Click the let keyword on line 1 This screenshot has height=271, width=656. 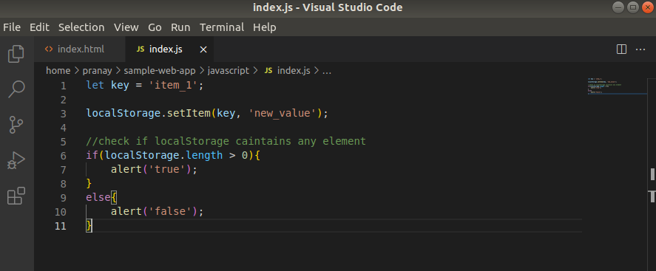coord(95,86)
